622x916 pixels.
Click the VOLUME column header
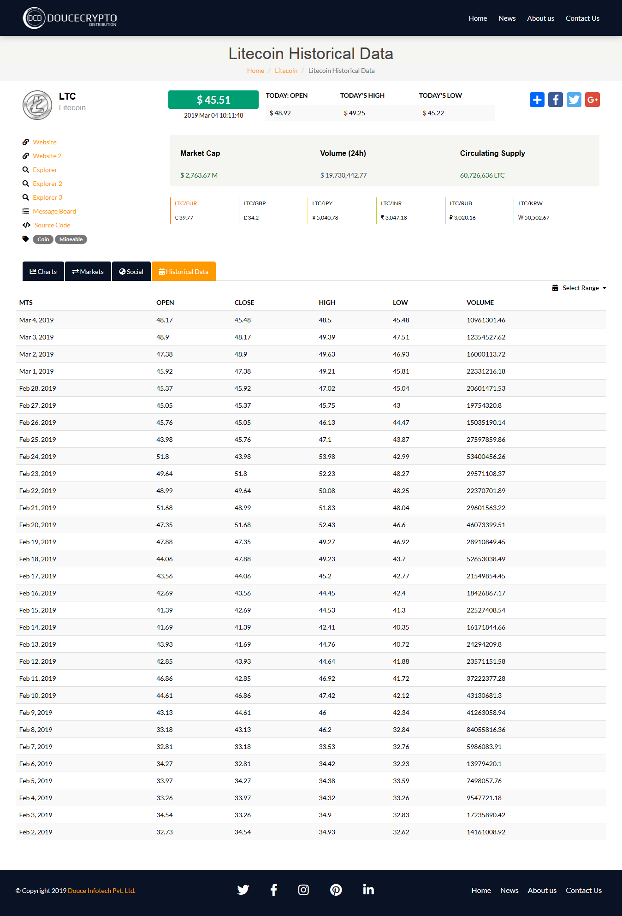[480, 303]
